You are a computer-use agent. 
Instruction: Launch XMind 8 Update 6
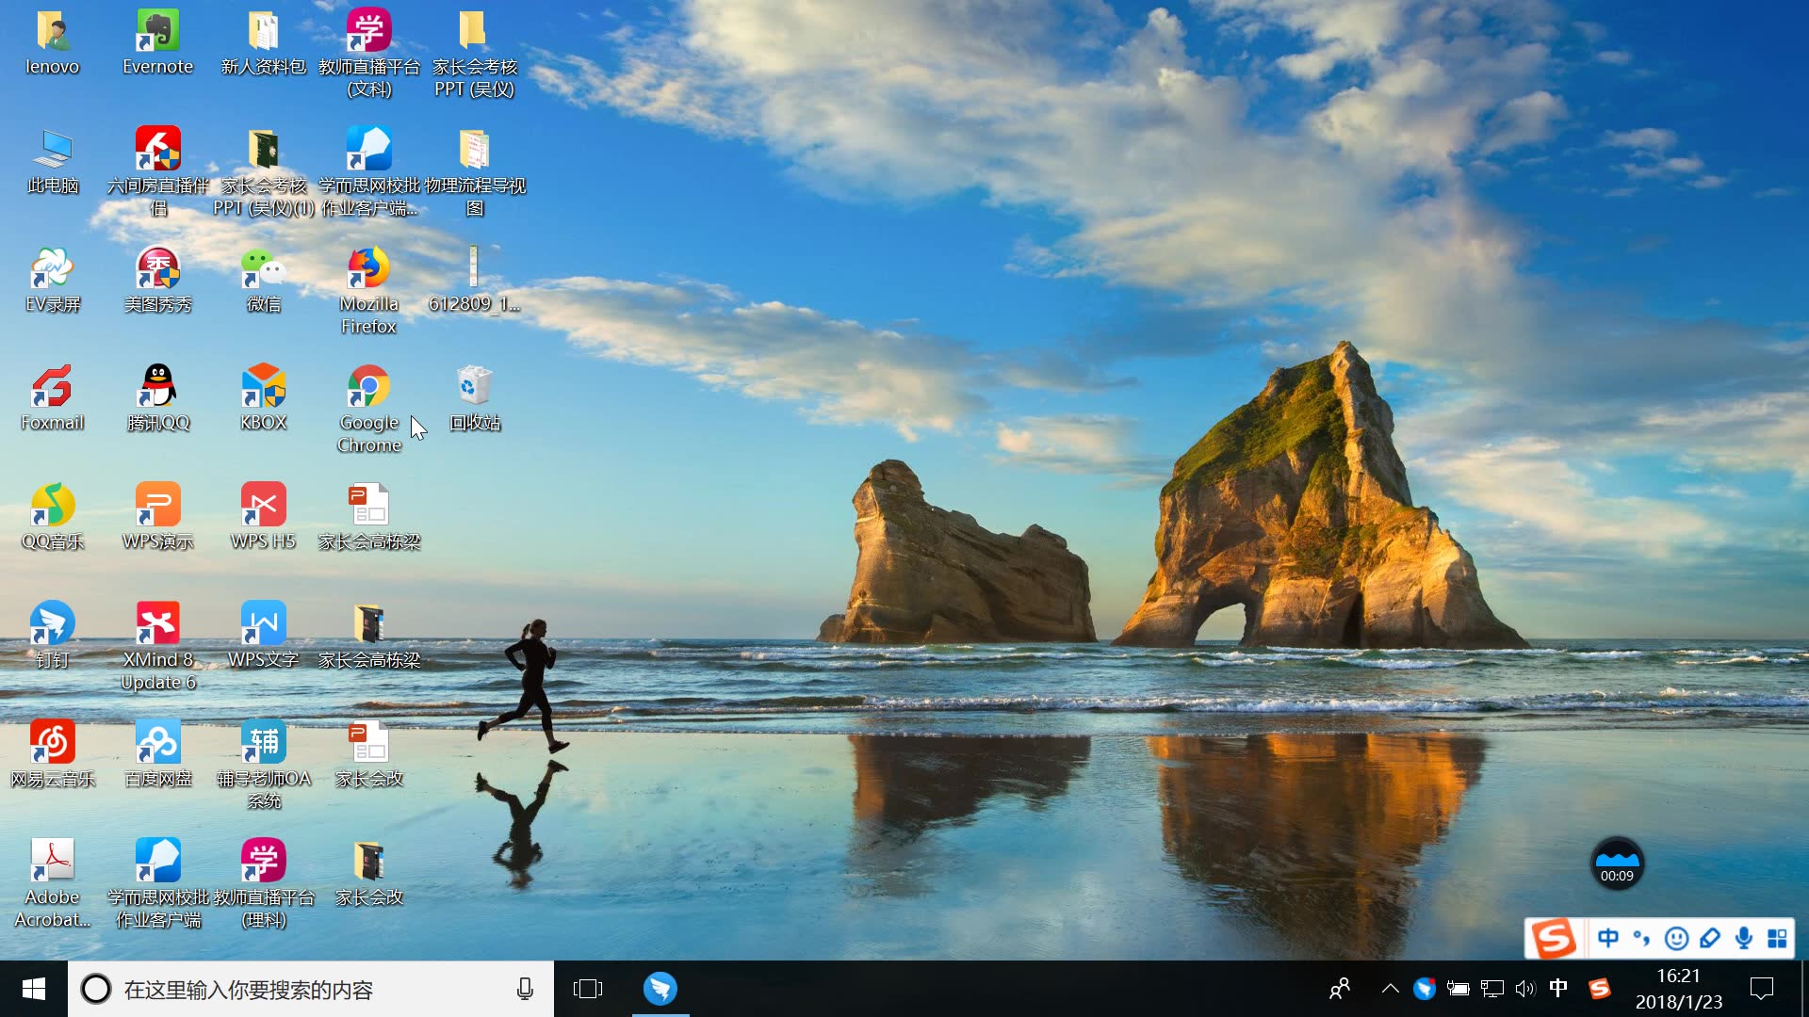point(158,647)
